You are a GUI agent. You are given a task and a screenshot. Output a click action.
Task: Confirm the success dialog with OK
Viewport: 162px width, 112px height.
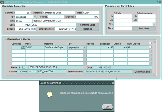point(107,107)
